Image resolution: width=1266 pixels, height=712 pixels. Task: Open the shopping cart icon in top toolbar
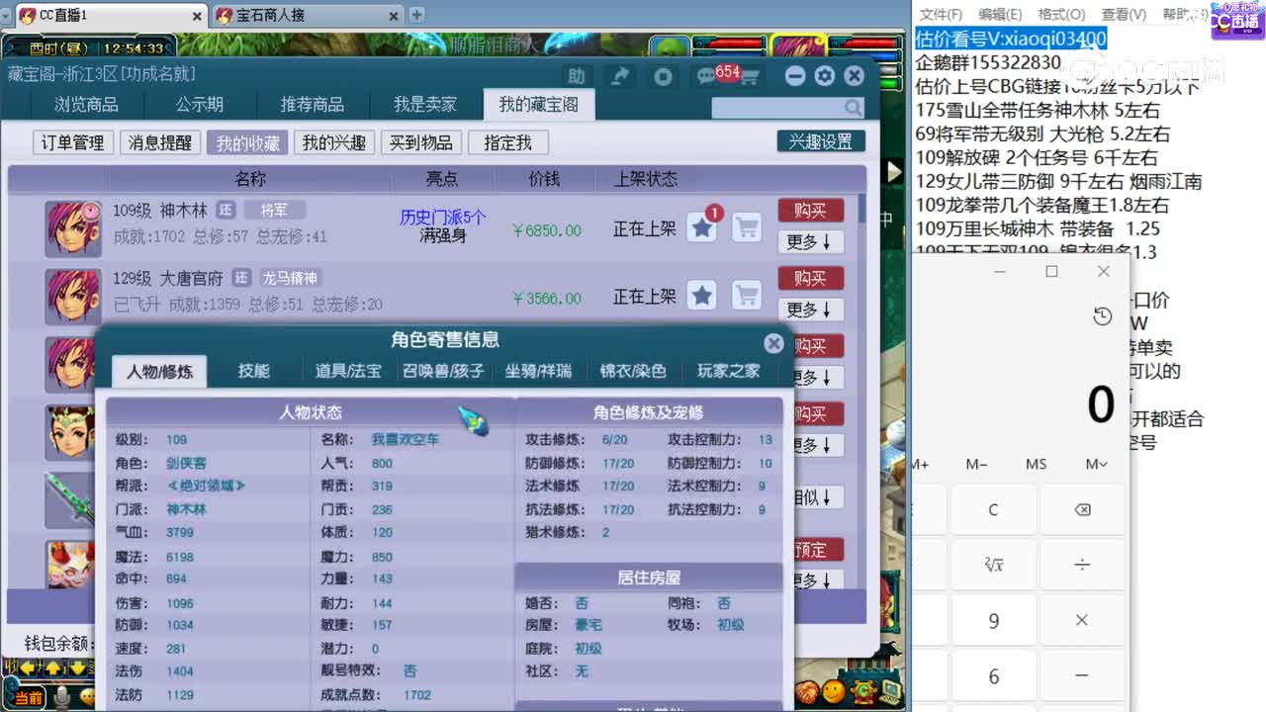click(751, 75)
